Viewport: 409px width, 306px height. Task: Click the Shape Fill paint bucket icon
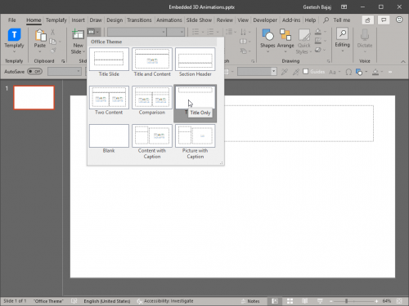tap(318, 32)
